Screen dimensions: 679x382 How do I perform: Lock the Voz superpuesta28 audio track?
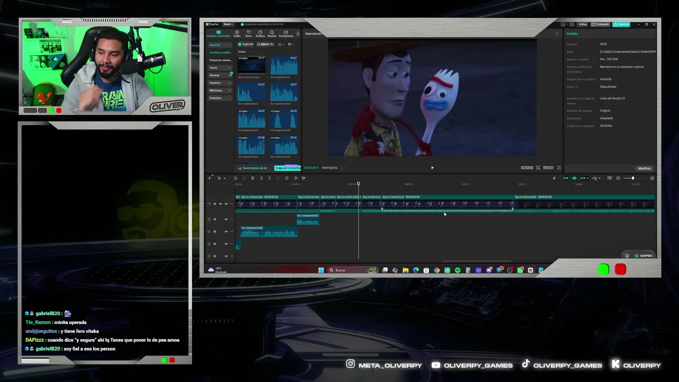click(x=215, y=231)
